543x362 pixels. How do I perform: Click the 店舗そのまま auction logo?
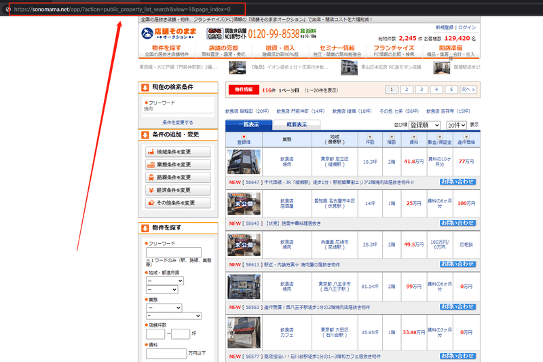pos(168,33)
